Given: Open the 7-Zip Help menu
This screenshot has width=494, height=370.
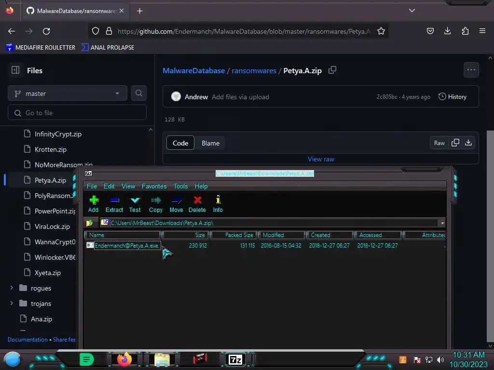Looking at the screenshot, I should tap(201, 186).
